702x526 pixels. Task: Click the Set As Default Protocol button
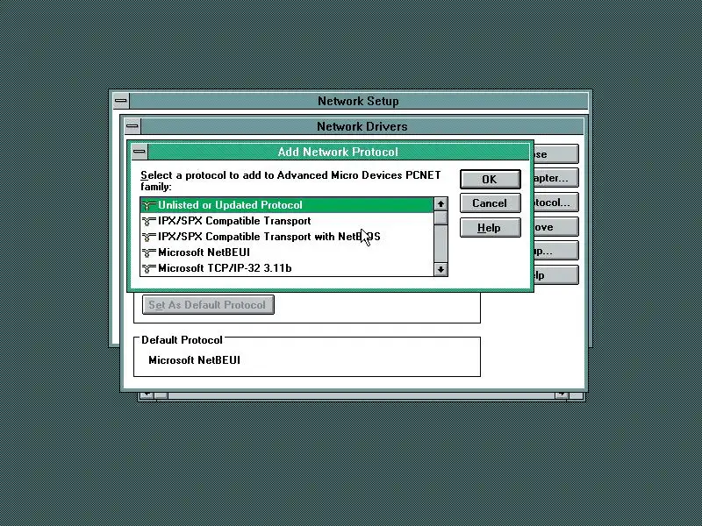(208, 304)
